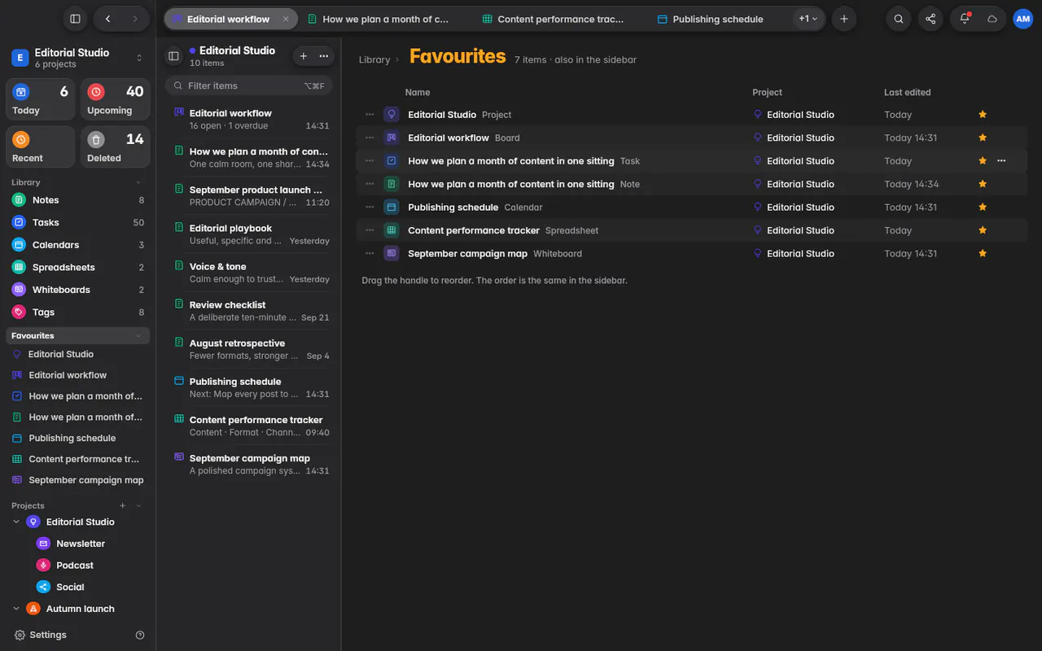Open Calendars in the Library
The image size is (1042, 651).
click(x=78, y=245)
